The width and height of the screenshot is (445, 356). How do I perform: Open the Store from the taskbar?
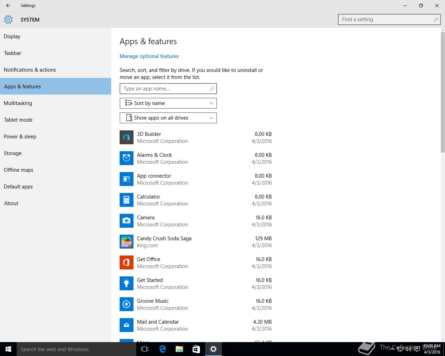tap(196, 349)
